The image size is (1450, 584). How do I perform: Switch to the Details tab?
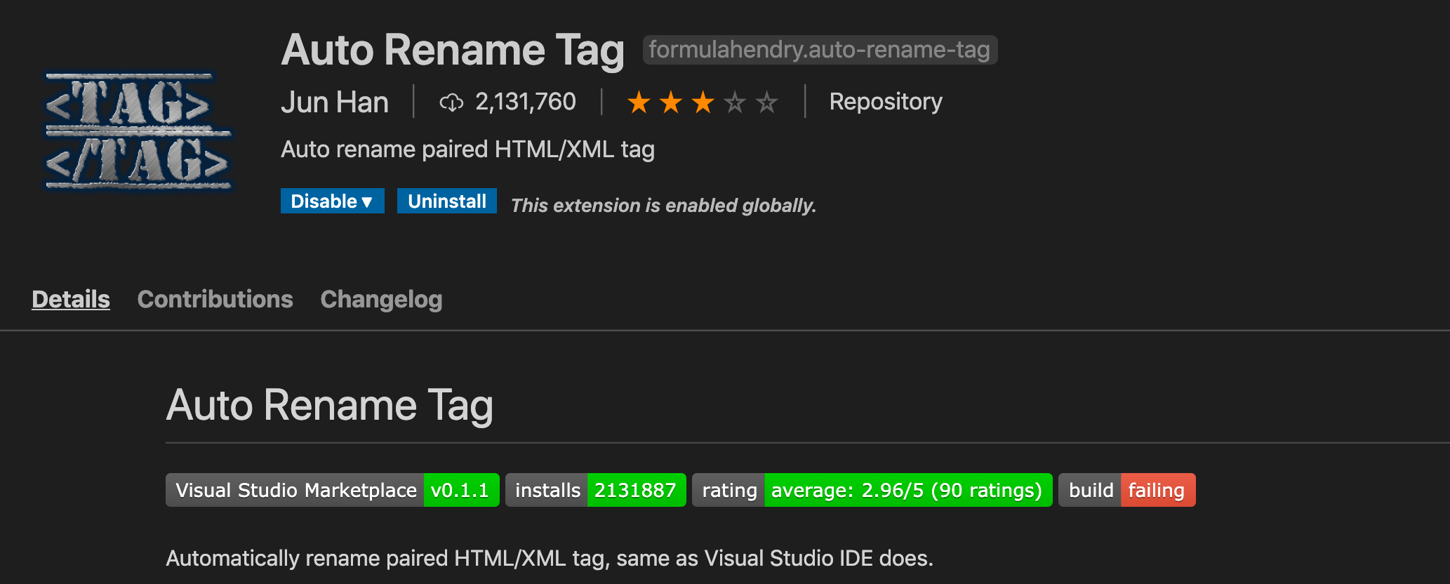[x=71, y=299]
